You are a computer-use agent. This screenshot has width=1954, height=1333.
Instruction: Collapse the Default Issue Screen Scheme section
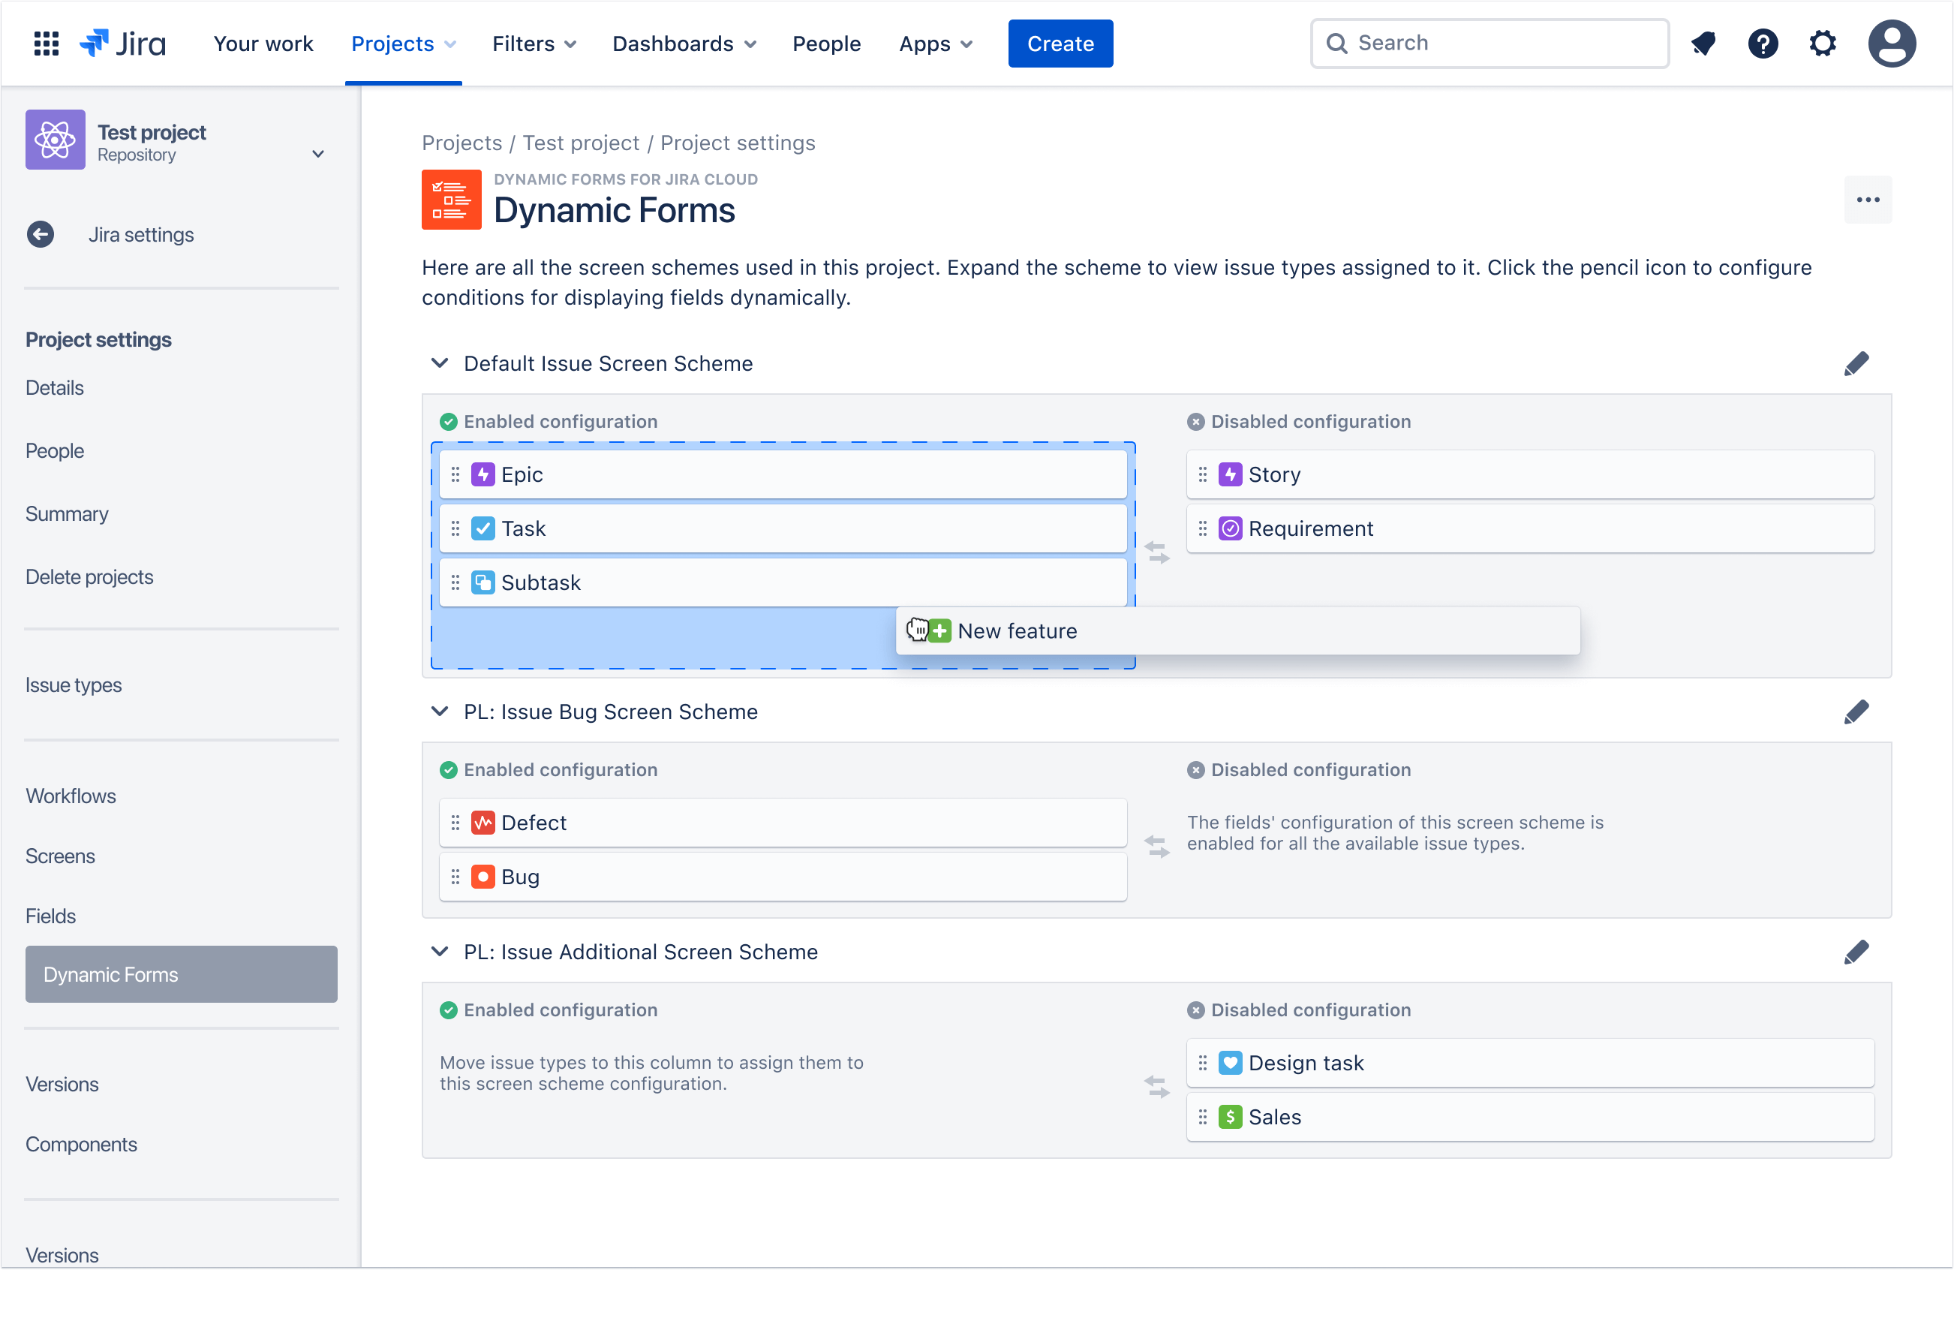tap(439, 363)
